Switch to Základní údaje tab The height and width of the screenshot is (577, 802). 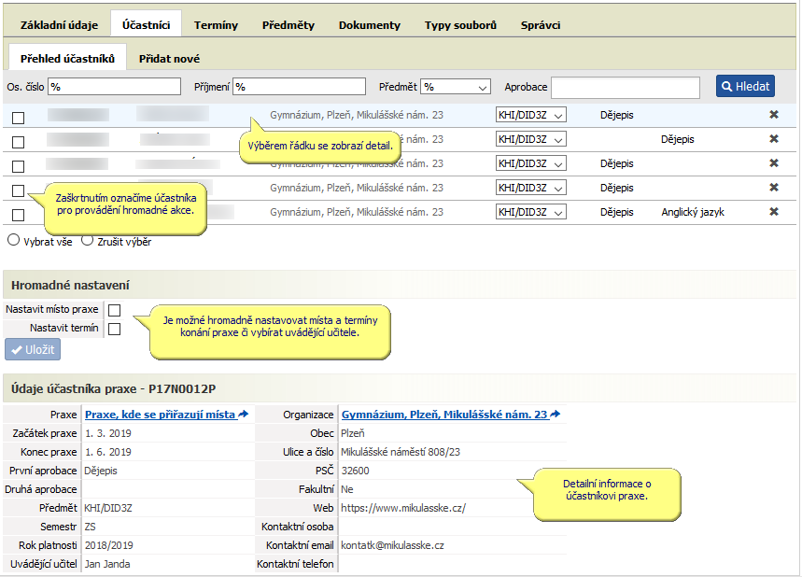coord(60,25)
